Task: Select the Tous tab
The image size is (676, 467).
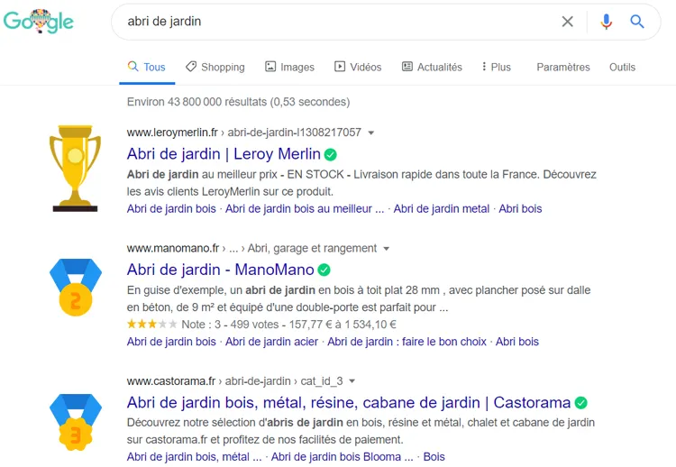Action: tap(147, 68)
